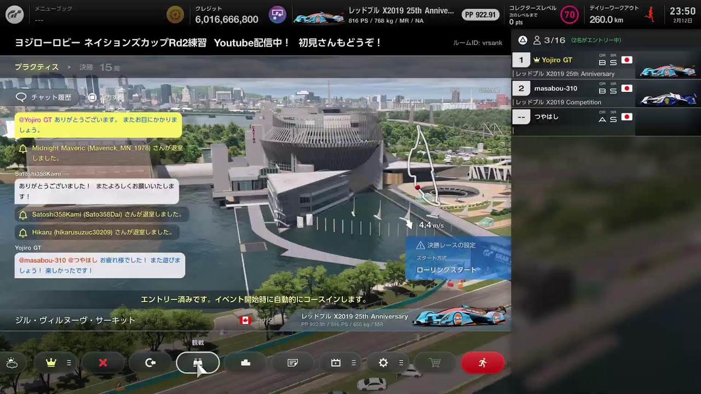Expand the settings button list menu
This screenshot has height=394, width=701.
click(x=401, y=363)
